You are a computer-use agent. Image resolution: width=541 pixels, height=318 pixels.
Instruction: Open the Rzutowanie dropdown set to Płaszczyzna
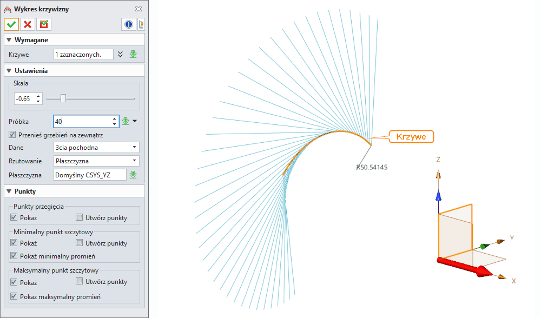[96, 161]
